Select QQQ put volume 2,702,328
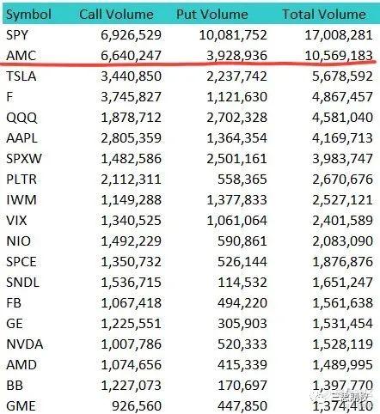Screen dimensions: 380x414 click(x=236, y=118)
